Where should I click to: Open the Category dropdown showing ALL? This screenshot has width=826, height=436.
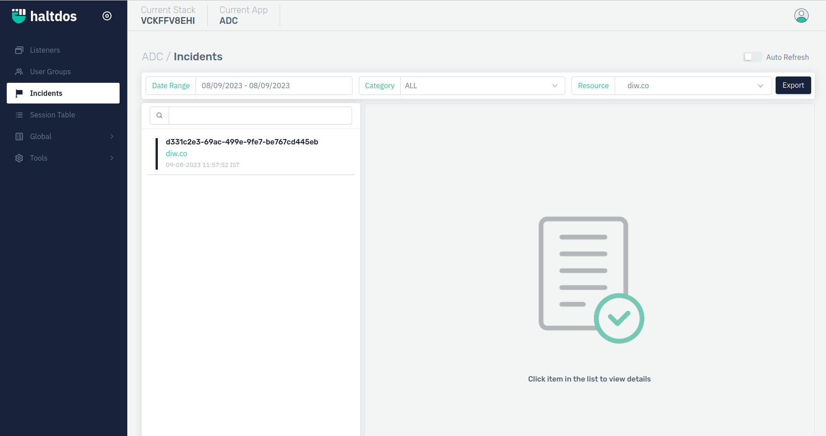482,85
